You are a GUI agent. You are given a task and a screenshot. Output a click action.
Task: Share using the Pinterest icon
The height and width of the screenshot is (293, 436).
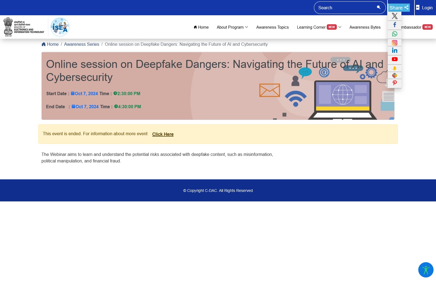[x=394, y=83]
